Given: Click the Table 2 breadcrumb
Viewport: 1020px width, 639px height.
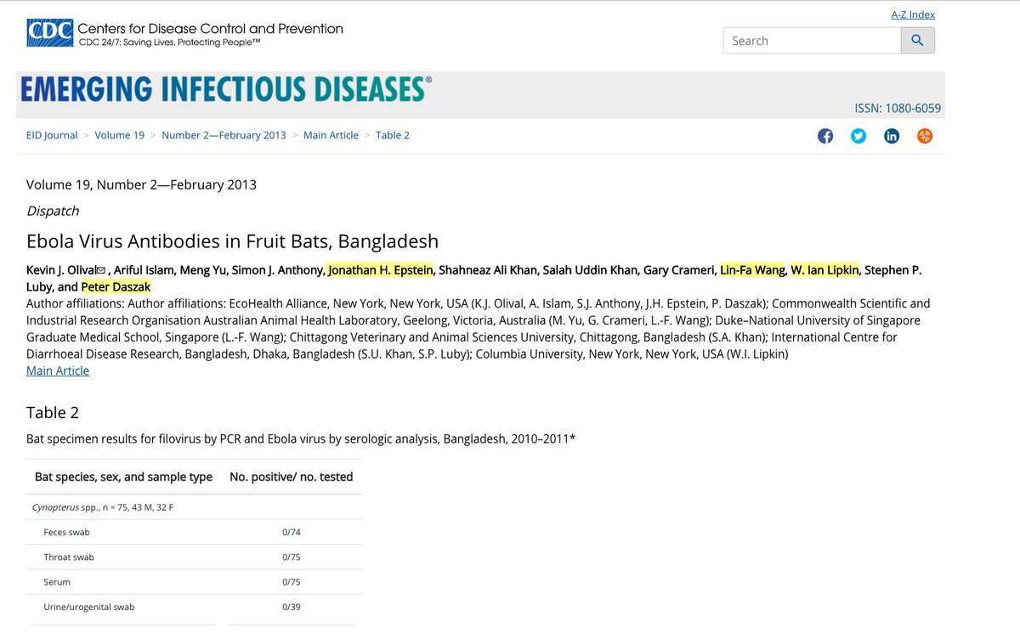Looking at the screenshot, I should tap(393, 135).
